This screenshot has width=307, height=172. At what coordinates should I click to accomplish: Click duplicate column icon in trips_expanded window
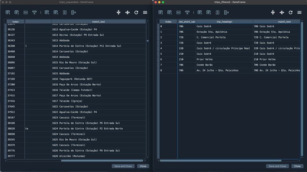[x=65, y=13]
